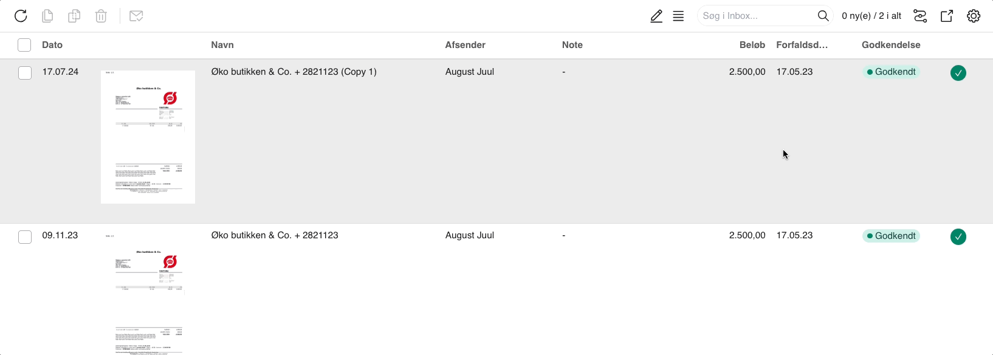
Task: Click the open-in-new-window icon
Action: click(947, 16)
